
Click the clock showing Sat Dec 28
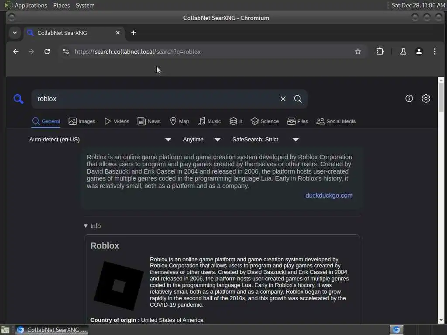[418, 5]
